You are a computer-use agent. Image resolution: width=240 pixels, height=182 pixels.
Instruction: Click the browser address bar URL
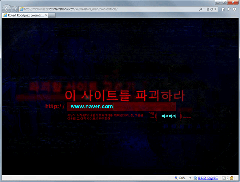pos(71,9)
